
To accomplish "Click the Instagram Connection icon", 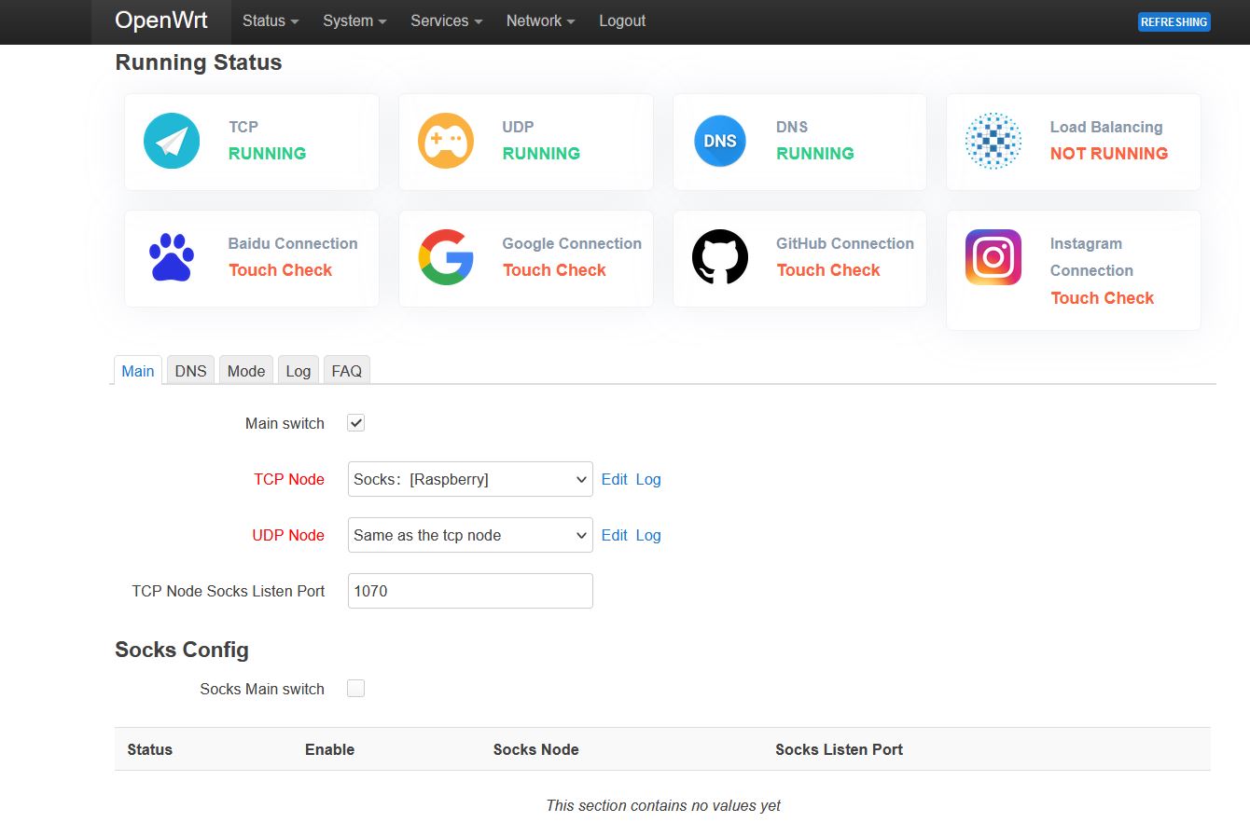I will pyautogui.click(x=992, y=257).
